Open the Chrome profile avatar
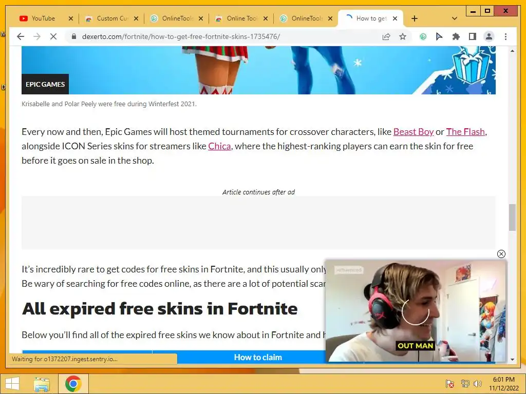Screen dimensions: 526x394 click(x=489, y=36)
